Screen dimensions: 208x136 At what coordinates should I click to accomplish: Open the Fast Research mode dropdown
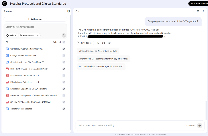click(29, 35)
